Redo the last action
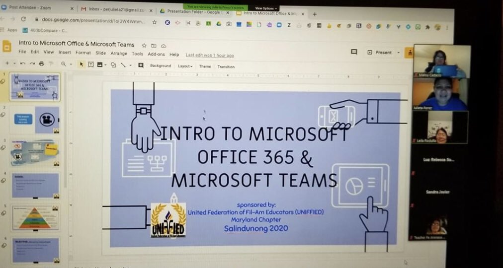The height and width of the screenshot is (268, 503). (x=32, y=64)
